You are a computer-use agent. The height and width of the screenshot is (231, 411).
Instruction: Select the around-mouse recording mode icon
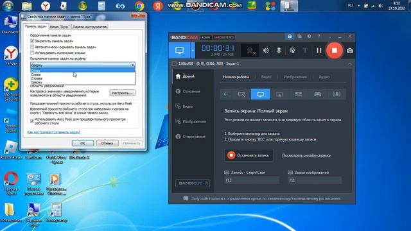click(x=279, y=94)
